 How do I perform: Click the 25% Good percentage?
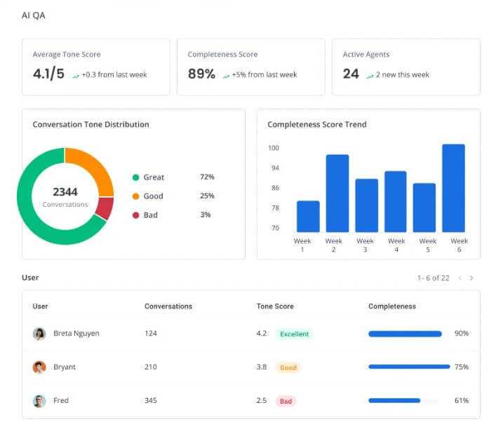click(x=207, y=196)
